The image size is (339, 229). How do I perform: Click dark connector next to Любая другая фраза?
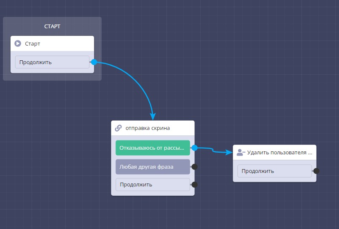194,167
